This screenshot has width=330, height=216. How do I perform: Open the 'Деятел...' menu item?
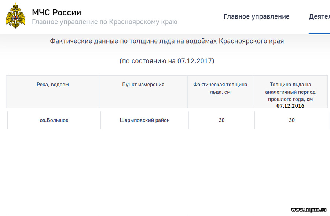coord(319,16)
